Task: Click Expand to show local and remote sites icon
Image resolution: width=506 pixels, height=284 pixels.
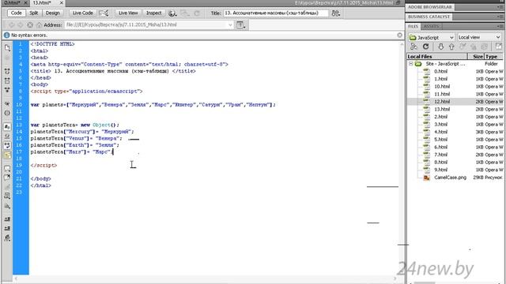Action: click(x=499, y=47)
